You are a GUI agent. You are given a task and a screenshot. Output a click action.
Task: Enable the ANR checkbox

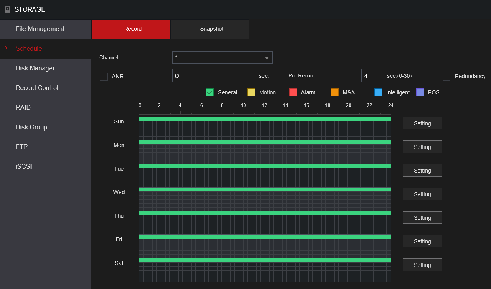(104, 77)
